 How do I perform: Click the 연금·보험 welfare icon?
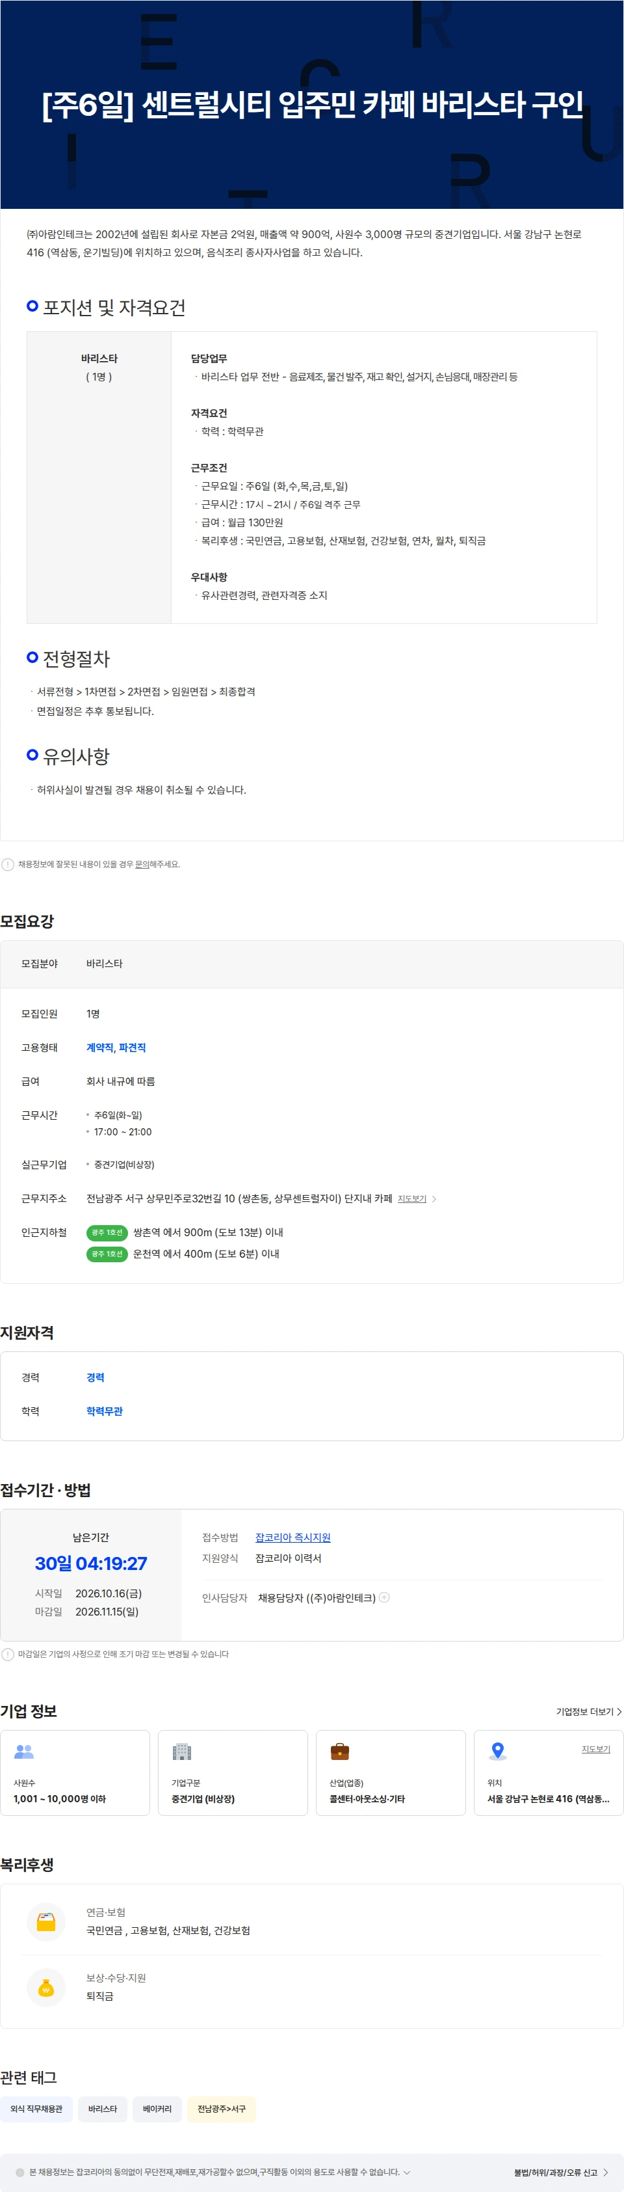point(46,1921)
